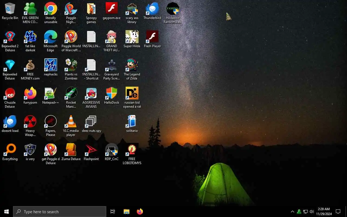Viewport: 347px width, 217px height.
Task: Open the volume speaker tray icon
Action: (312, 212)
